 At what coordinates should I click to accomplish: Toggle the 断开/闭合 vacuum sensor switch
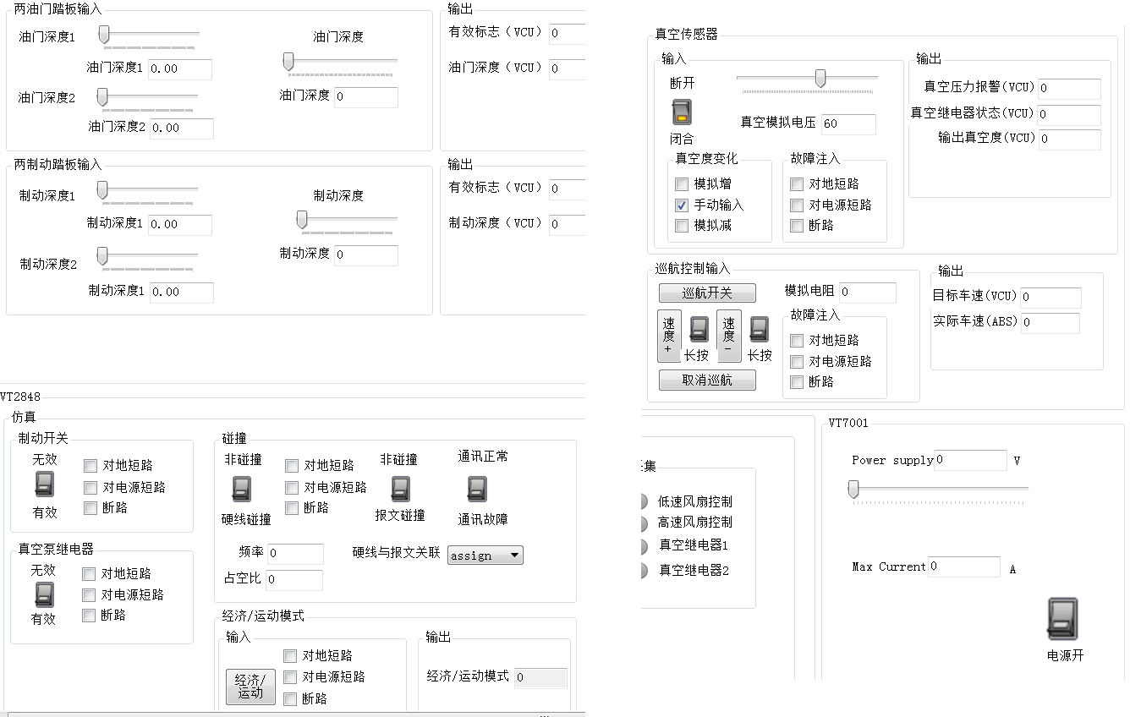tap(681, 111)
